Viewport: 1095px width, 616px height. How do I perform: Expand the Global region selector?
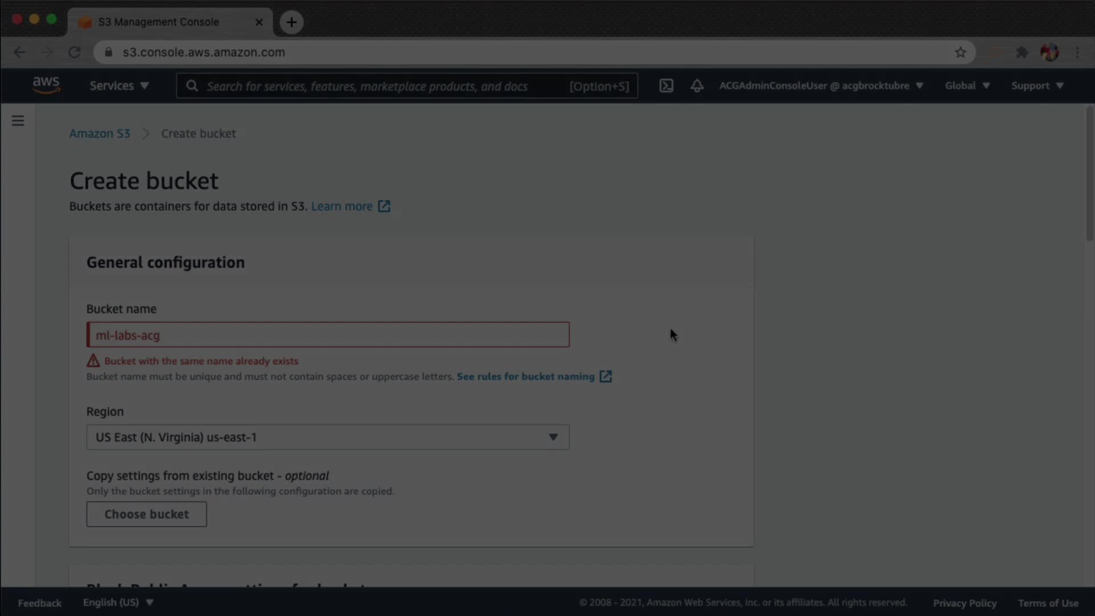tap(967, 86)
